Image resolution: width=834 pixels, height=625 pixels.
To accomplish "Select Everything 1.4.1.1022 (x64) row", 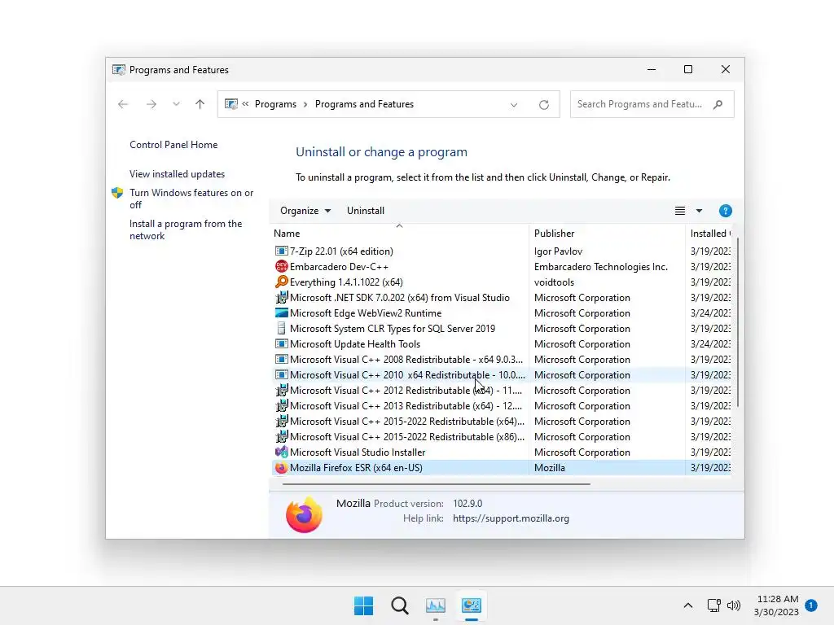I will (502, 282).
